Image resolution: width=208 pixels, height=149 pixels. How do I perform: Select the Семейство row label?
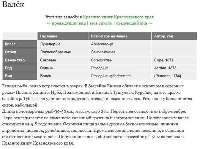coord(20,60)
